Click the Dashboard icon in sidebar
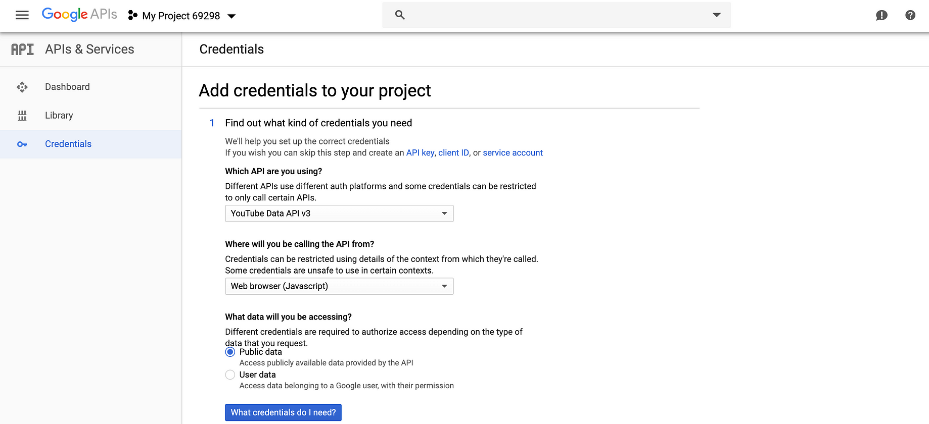Screen dimensions: 929x424 (22, 87)
